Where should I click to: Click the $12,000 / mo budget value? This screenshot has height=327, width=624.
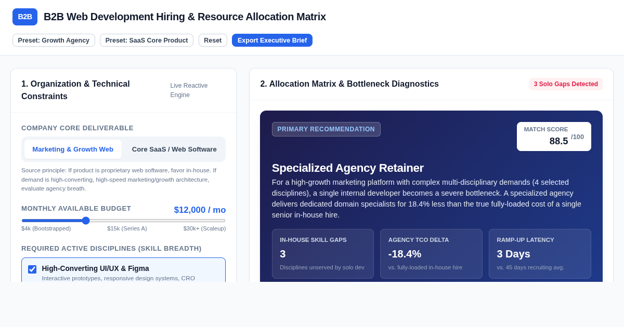200,210
